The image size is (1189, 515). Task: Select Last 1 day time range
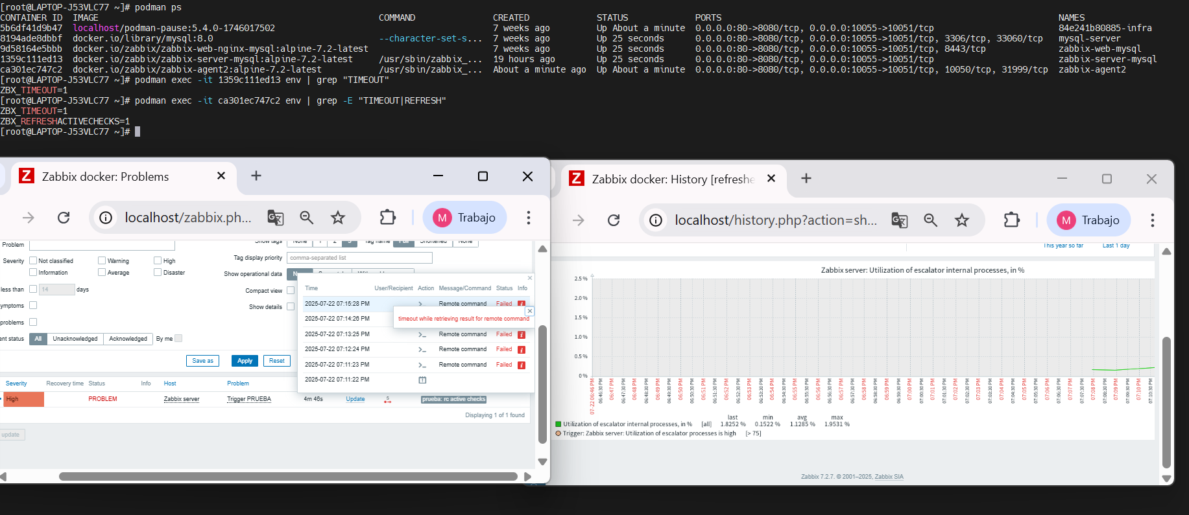(x=1116, y=246)
